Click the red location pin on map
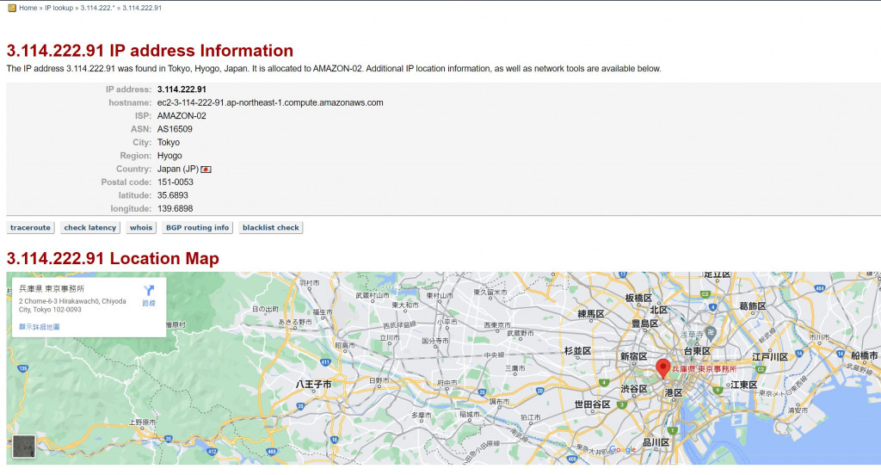Viewport: 881px width, 475px height. point(663,369)
